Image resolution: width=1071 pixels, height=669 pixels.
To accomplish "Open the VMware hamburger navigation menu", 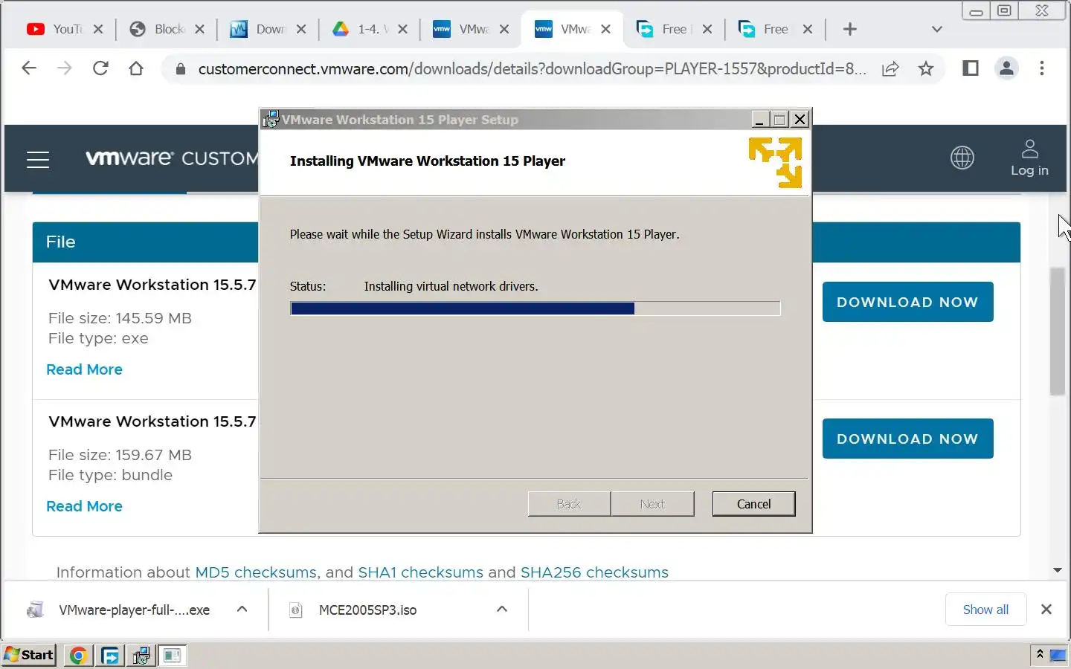I will point(38,159).
